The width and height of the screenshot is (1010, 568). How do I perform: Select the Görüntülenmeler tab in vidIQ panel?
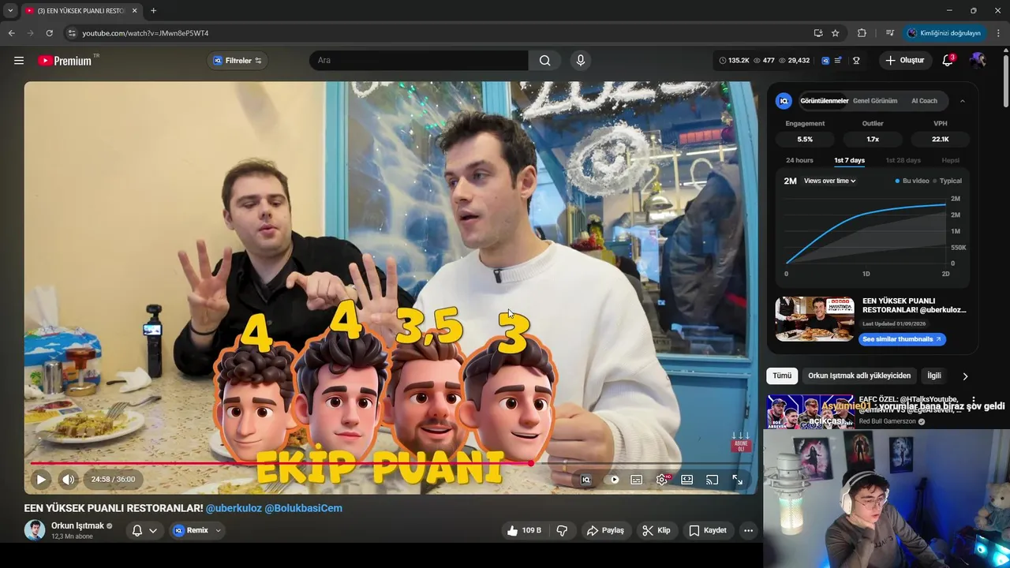(x=824, y=101)
